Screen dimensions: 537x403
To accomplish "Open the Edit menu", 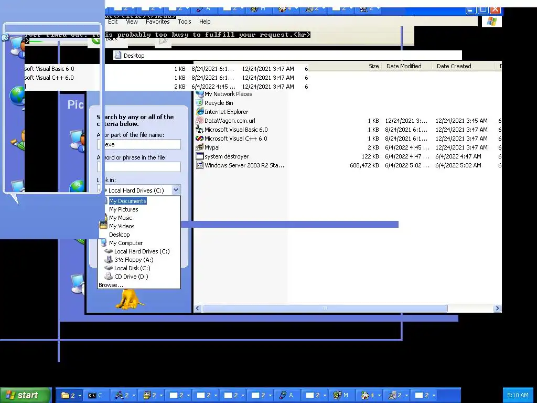I will coord(113,21).
